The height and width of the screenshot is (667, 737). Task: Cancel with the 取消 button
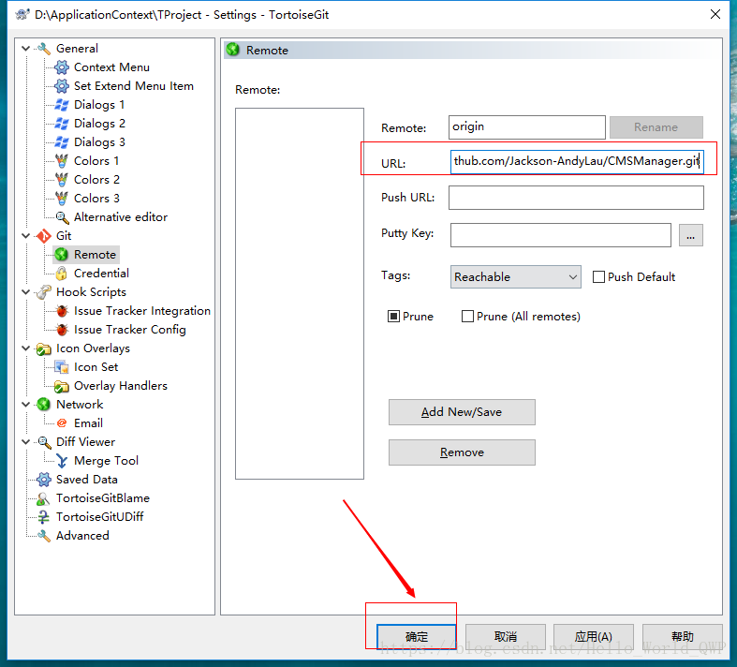coord(506,636)
